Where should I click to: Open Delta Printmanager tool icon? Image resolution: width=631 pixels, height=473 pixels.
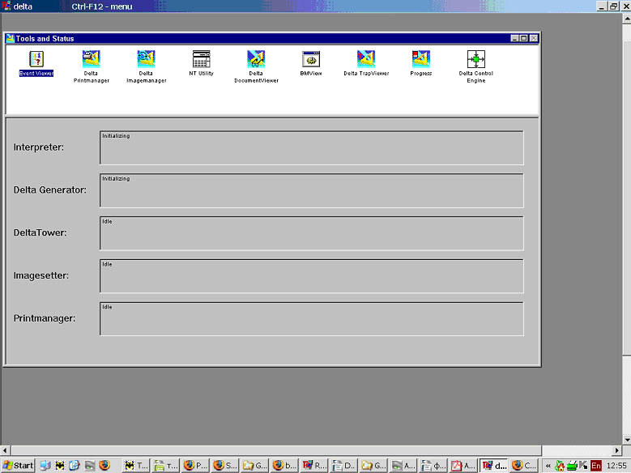(92, 59)
